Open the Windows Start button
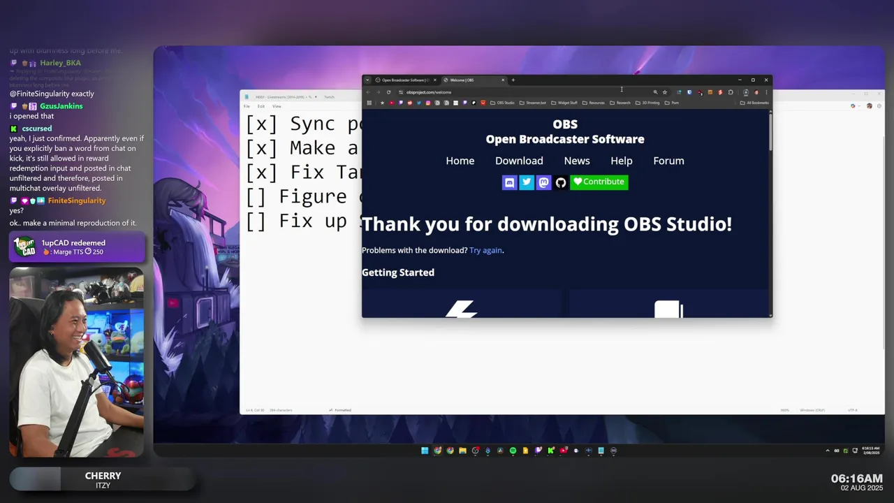The height and width of the screenshot is (503, 894). point(425,451)
